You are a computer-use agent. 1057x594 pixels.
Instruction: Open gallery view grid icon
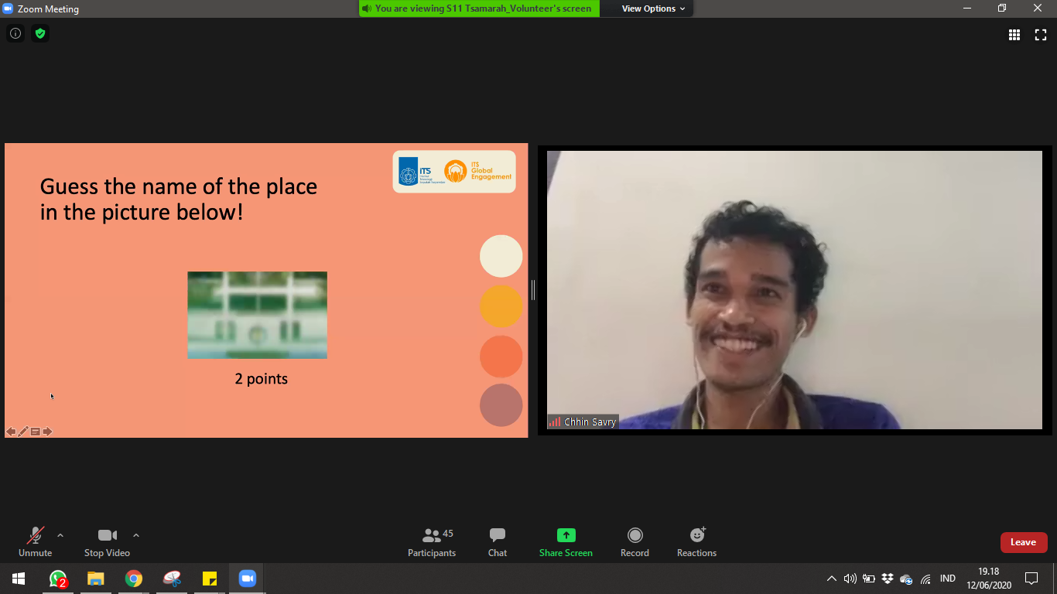[1014, 34]
